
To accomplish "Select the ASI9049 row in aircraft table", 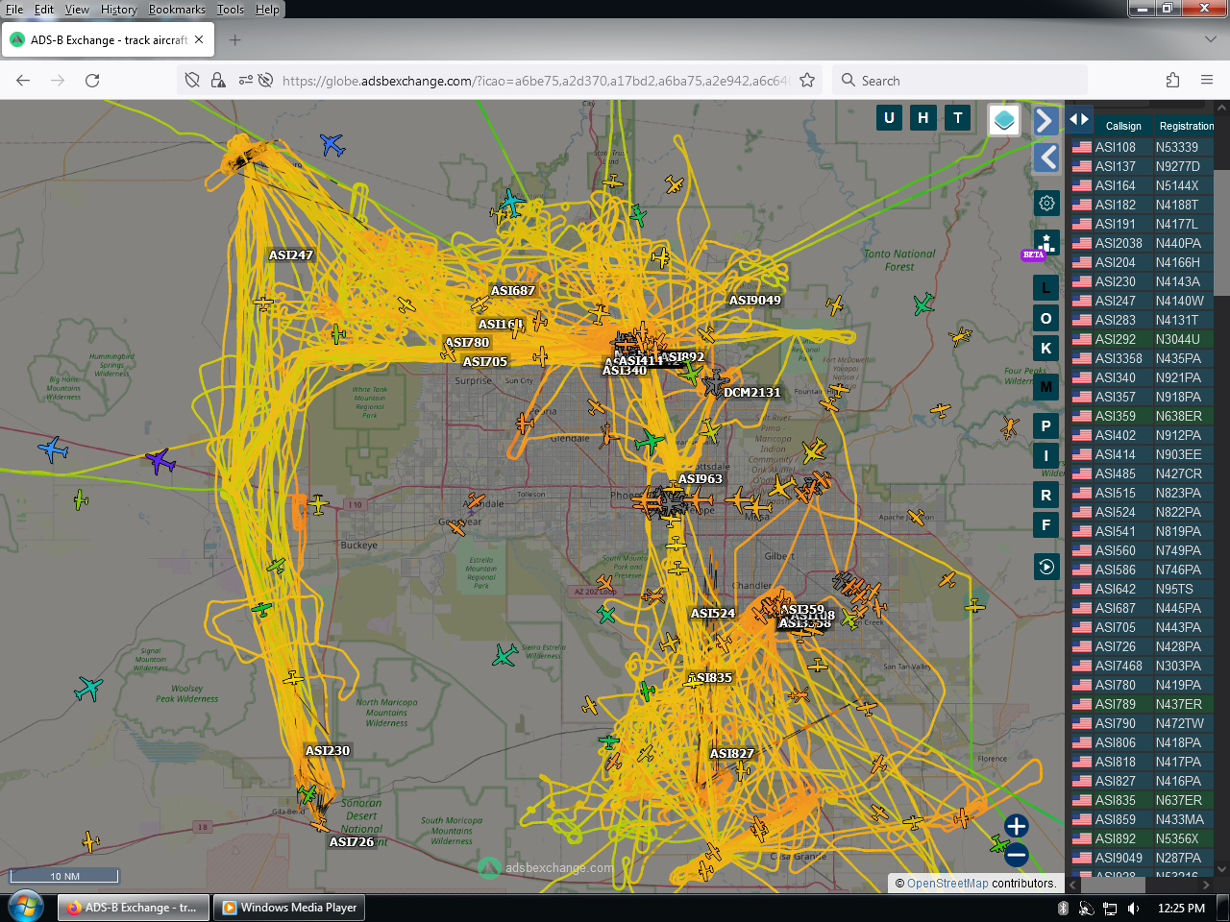I will tap(1142, 858).
